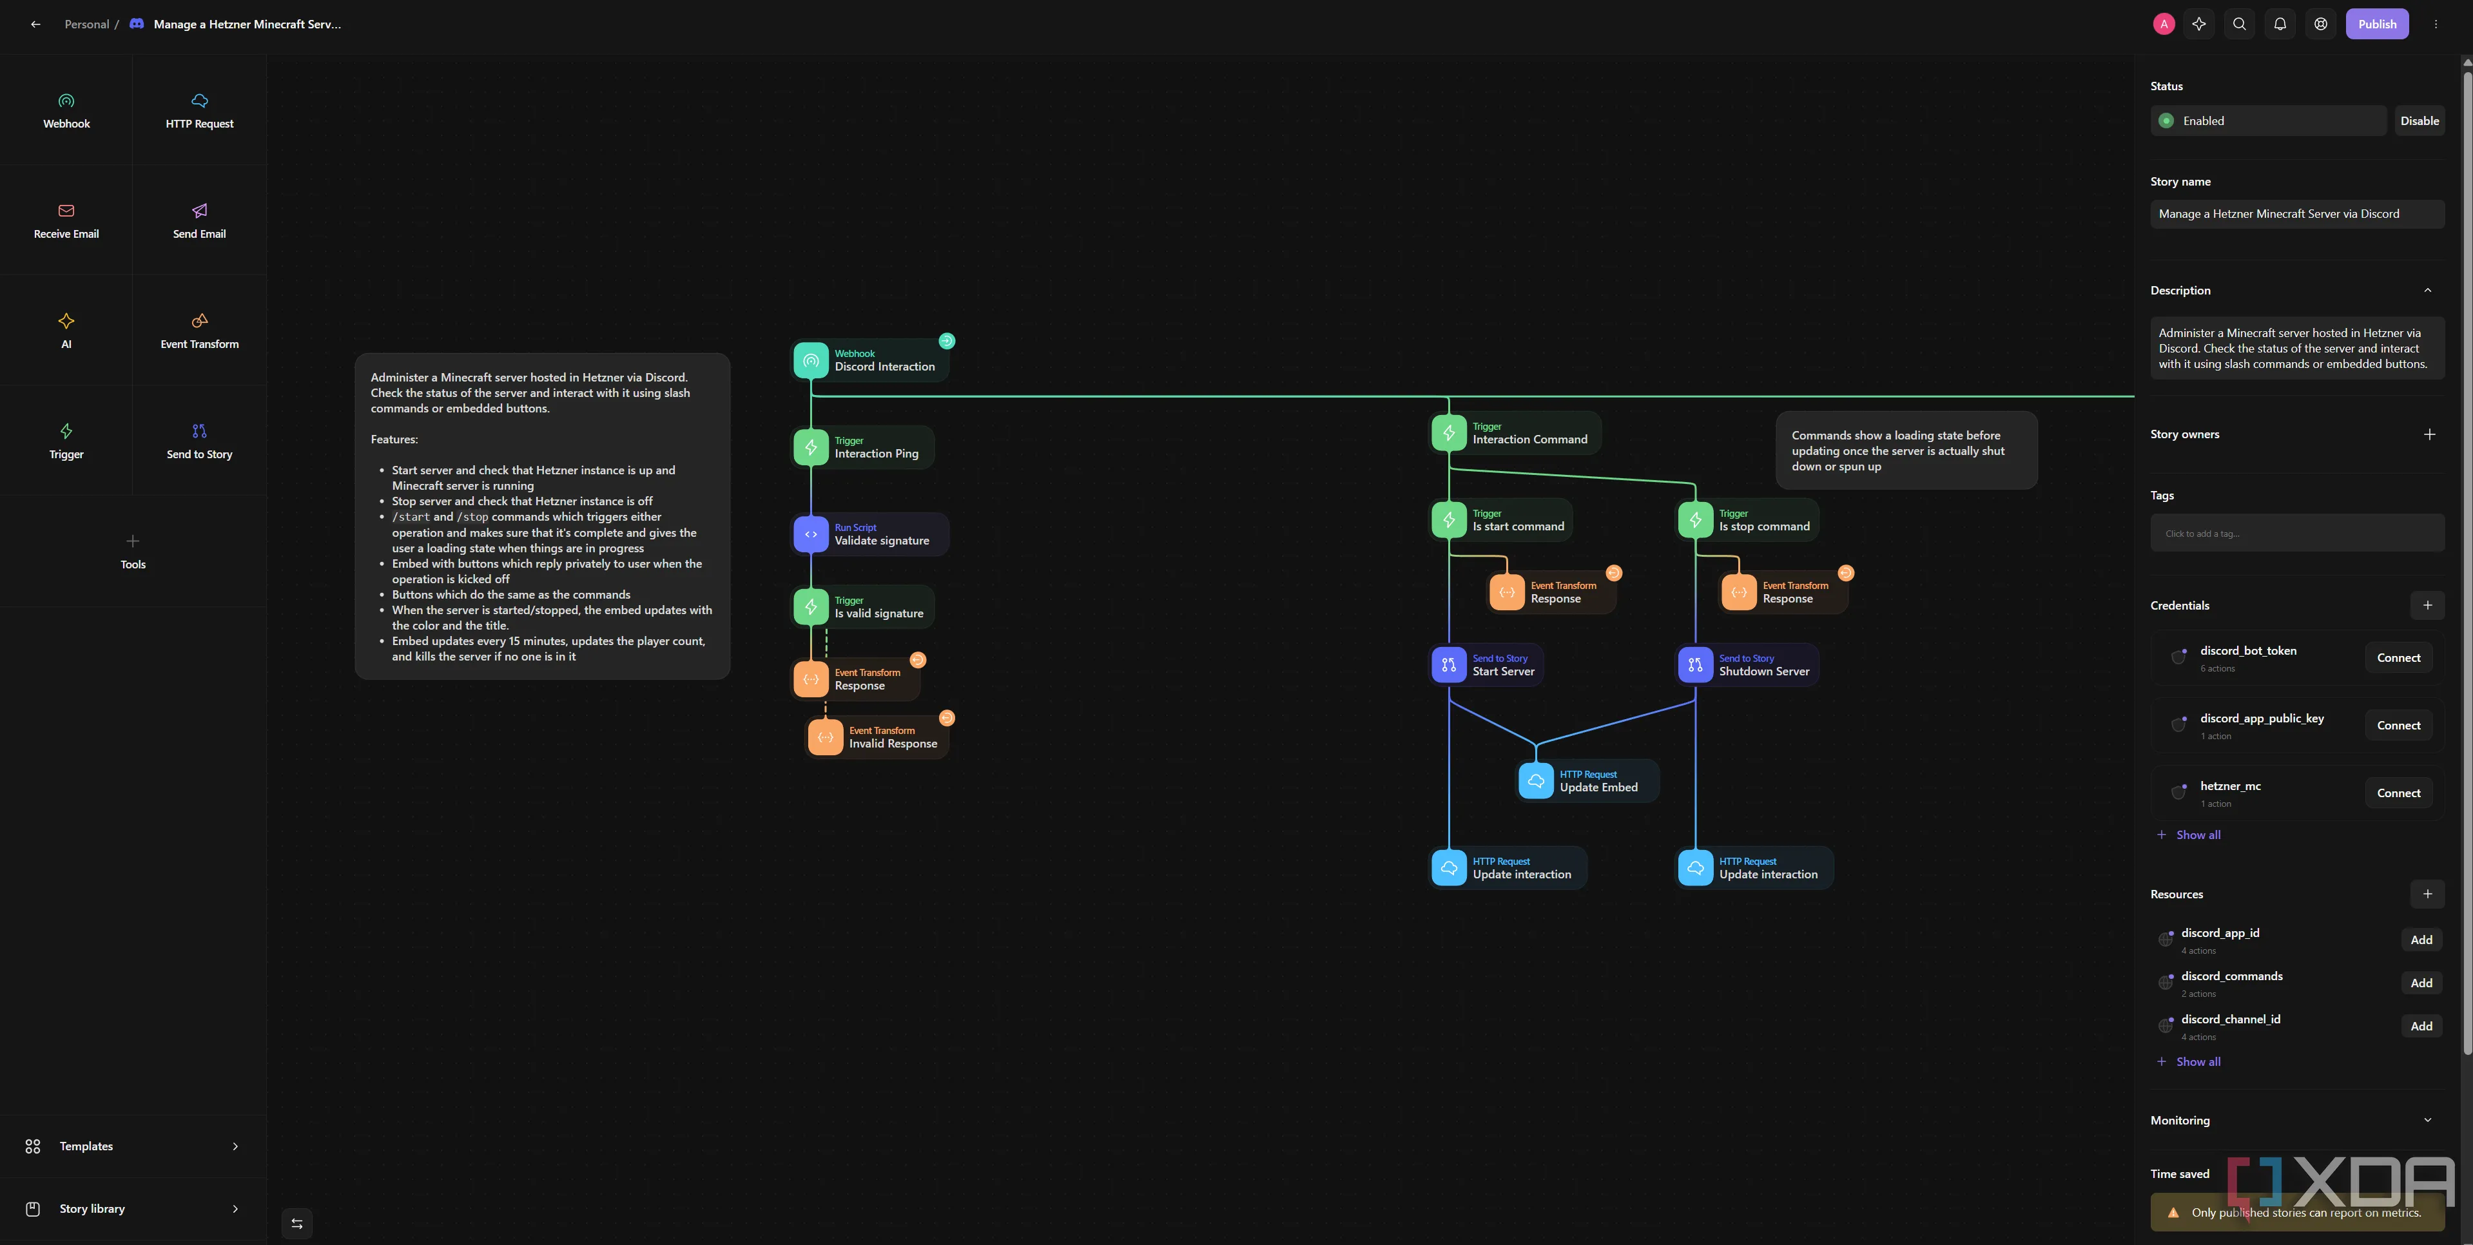The image size is (2473, 1245).
Task: Toggle the Enabled status indicator
Action: [2167, 121]
